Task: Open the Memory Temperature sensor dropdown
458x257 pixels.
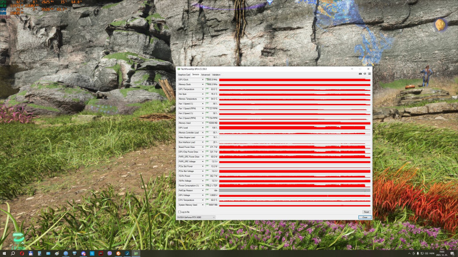Action: click(x=203, y=99)
